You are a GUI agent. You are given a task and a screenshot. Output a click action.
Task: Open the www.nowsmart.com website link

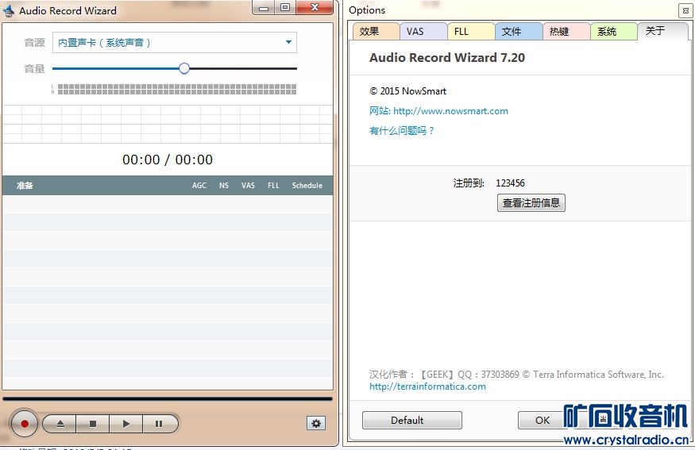coord(451,111)
